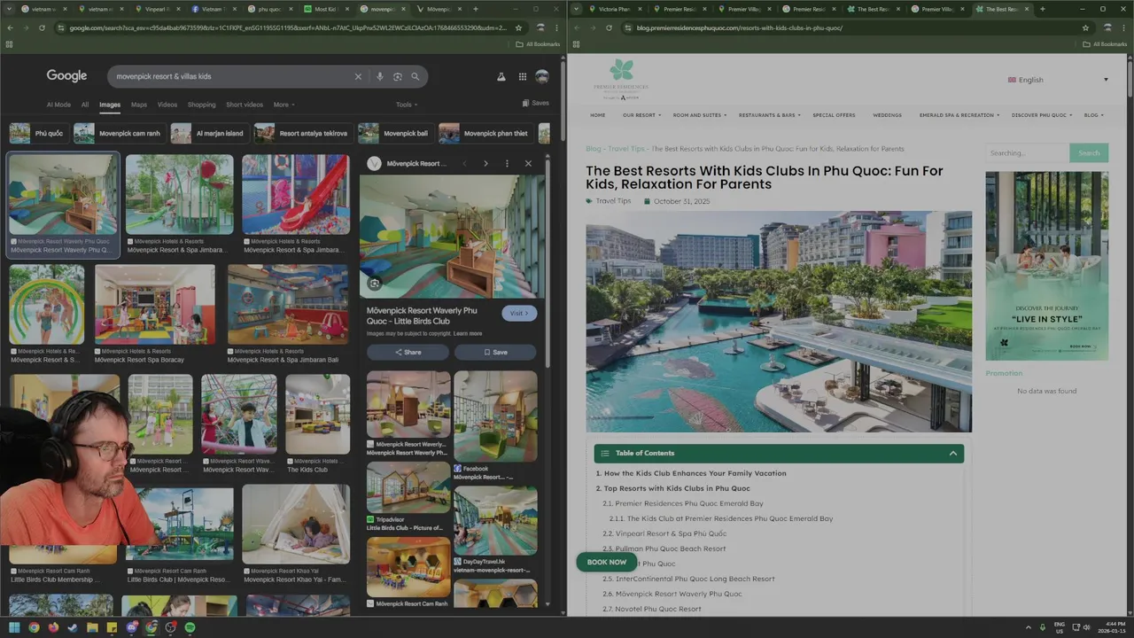Start voice search with microphone icon
Image resolution: width=1134 pixels, height=638 pixels.
379,76
